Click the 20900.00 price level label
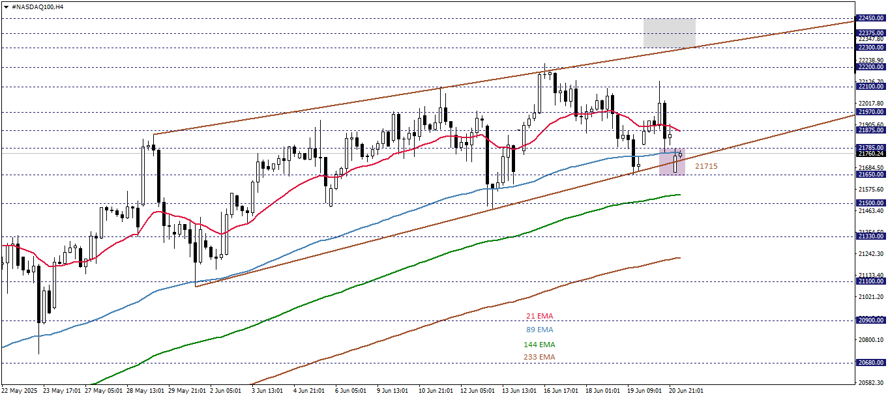Viewport: 888px width, 398px height. click(871, 320)
